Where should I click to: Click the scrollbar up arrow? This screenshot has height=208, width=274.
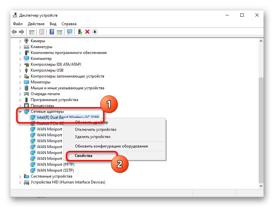[261, 41]
